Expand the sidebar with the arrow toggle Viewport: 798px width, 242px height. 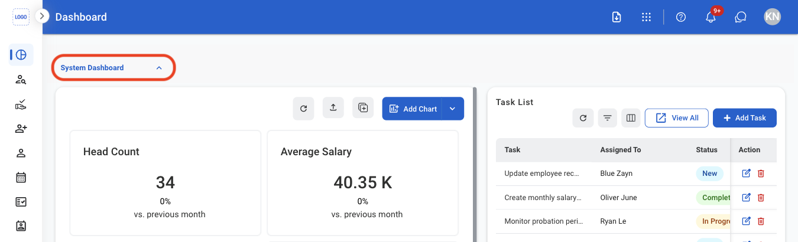click(x=41, y=17)
